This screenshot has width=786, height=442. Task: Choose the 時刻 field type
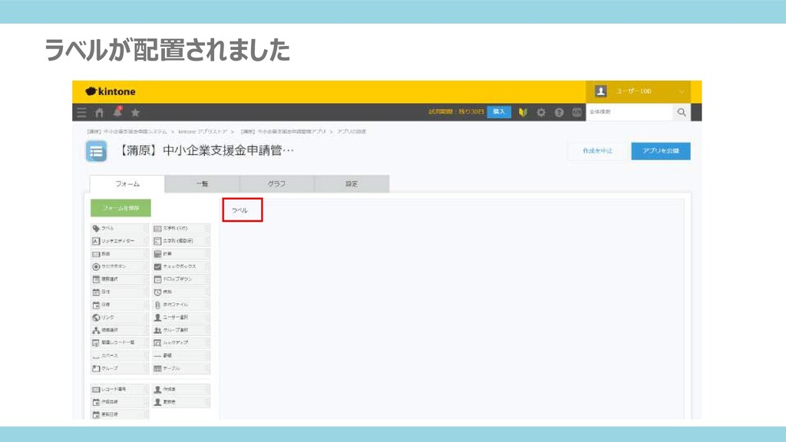(x=181, y=292)
